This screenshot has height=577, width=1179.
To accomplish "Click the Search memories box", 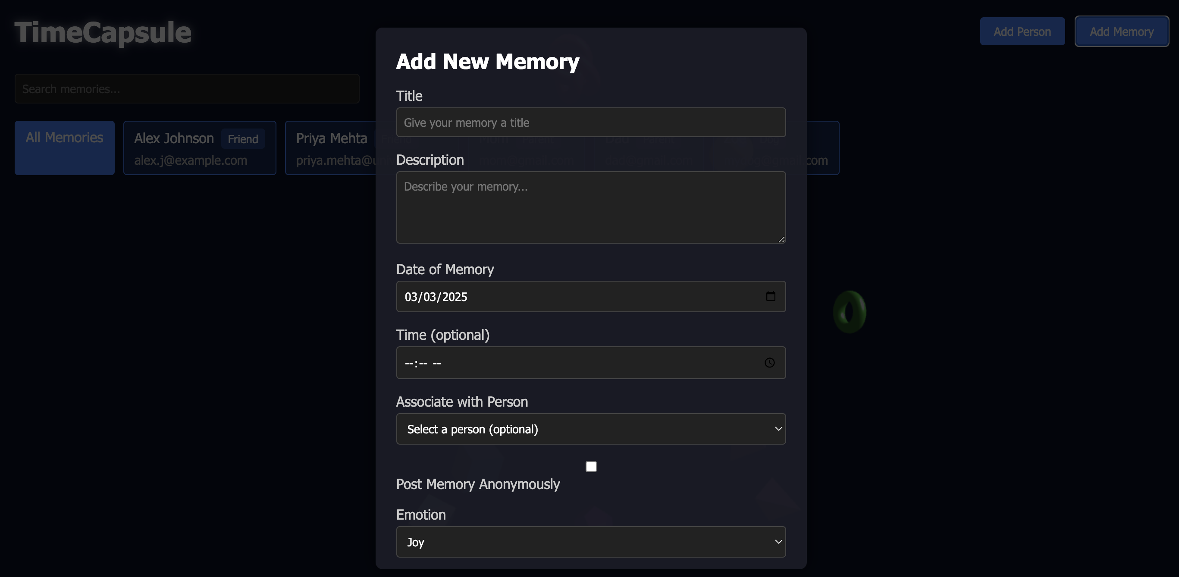I will coord(187,89).
